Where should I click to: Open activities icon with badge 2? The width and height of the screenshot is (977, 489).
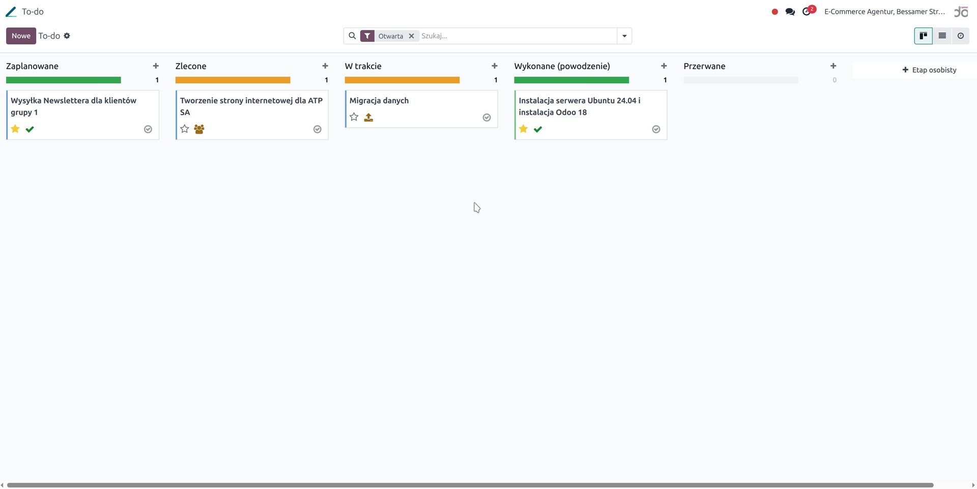pos(808,11)
